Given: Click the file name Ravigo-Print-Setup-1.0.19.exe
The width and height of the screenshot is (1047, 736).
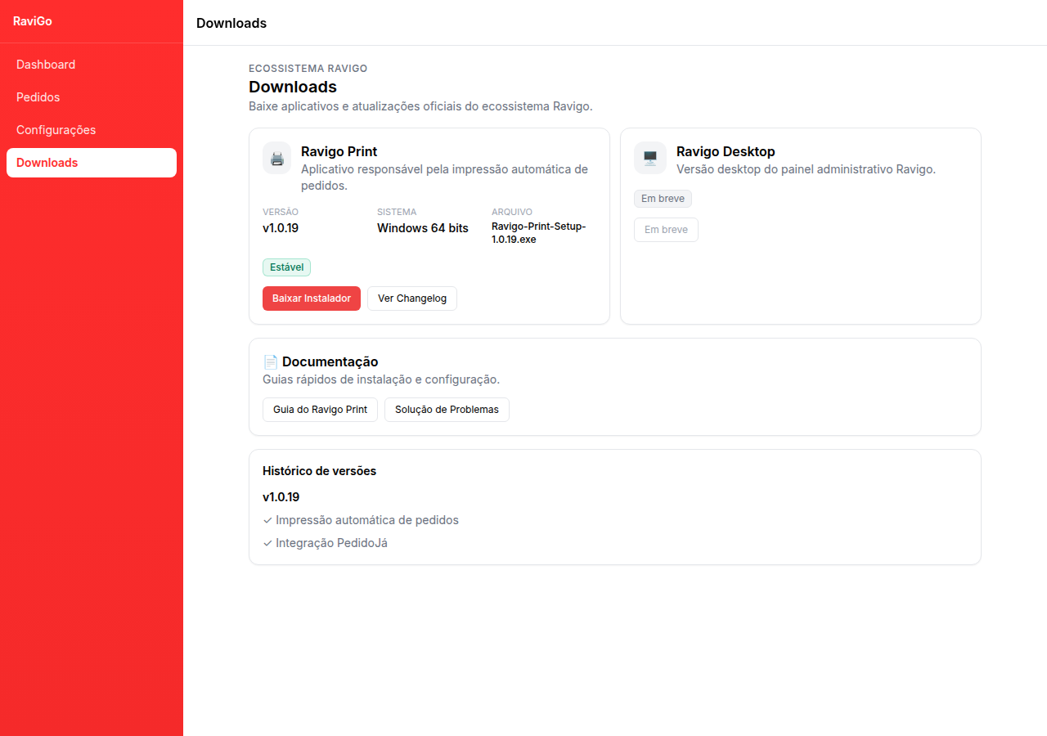Looking at the screenshot, I should 539,233.
